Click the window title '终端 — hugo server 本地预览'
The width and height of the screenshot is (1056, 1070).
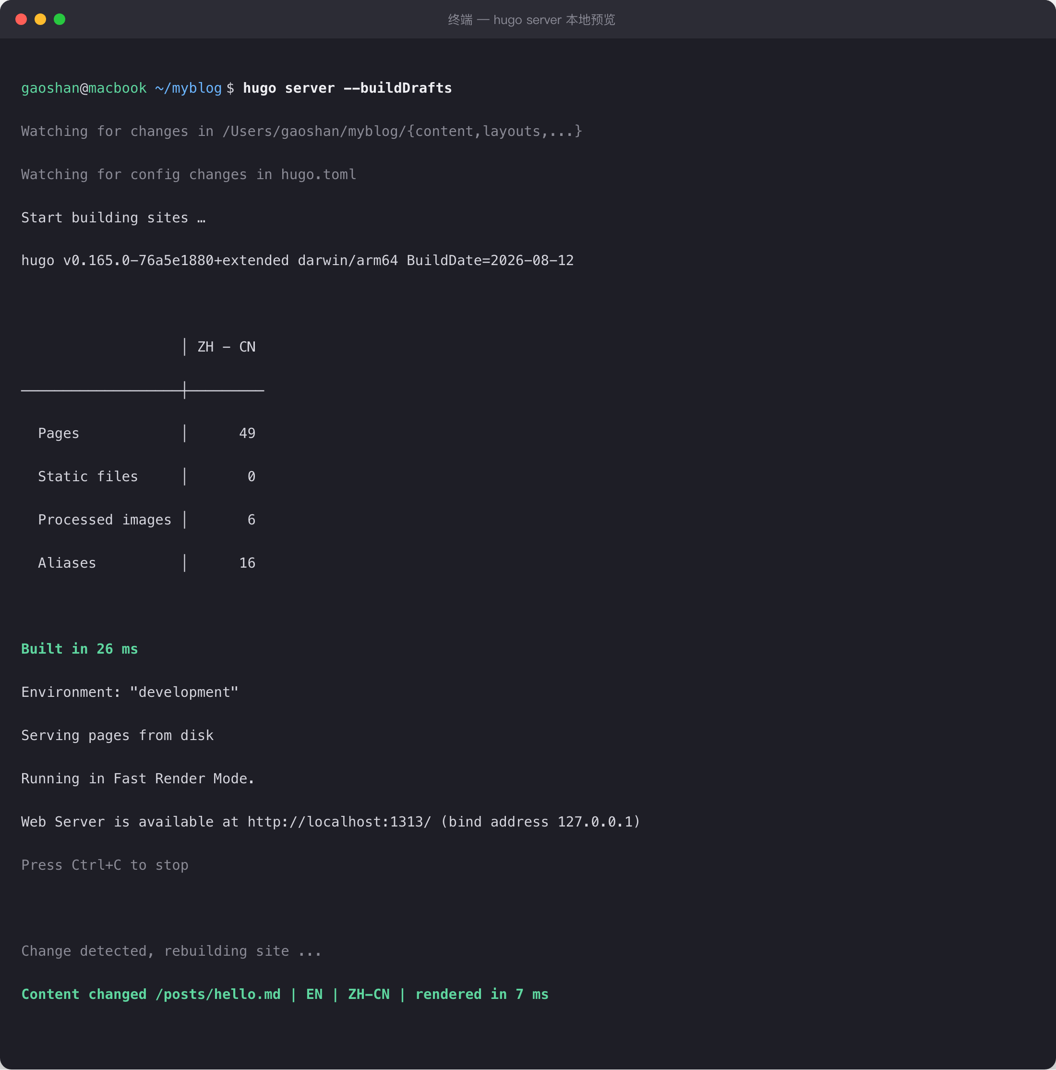click(531, 20)
